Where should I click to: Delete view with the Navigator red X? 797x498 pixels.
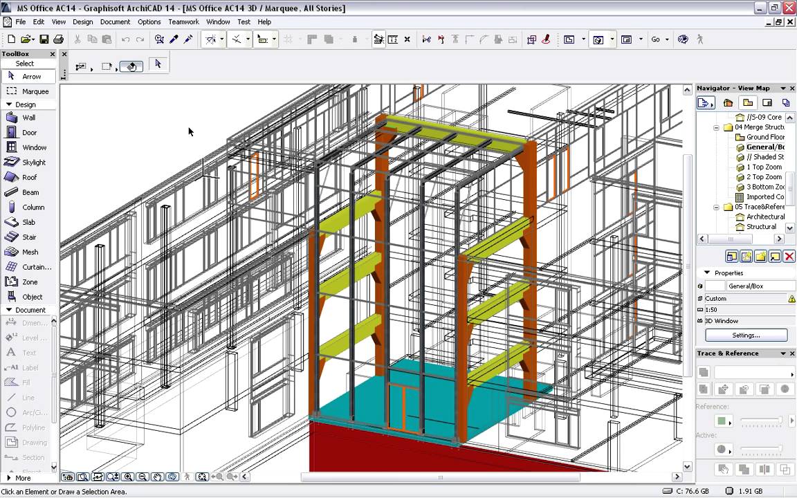point(789,257)
